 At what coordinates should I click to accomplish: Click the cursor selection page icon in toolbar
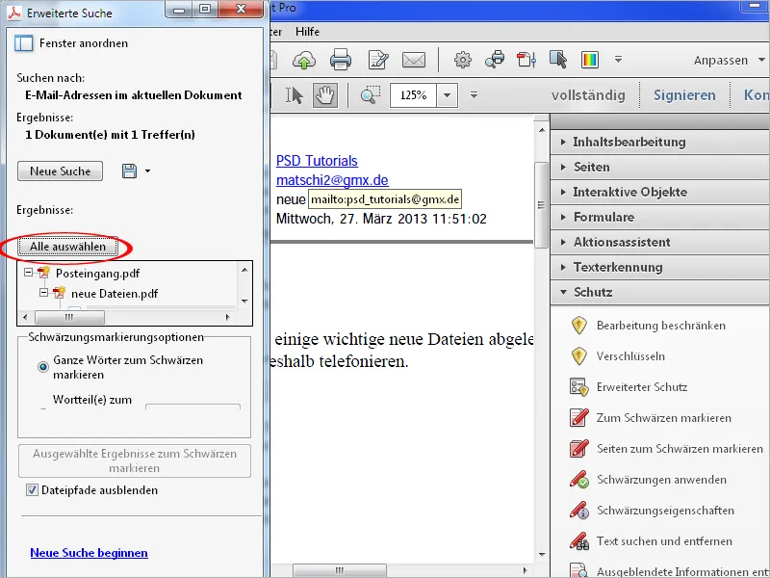[x=558, y=60]
